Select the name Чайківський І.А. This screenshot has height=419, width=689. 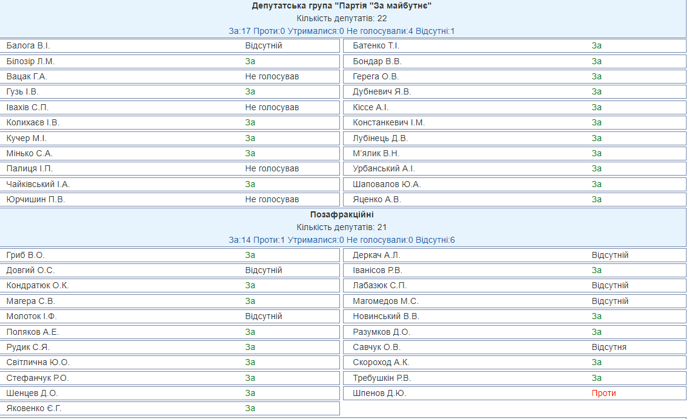point(38,185)
